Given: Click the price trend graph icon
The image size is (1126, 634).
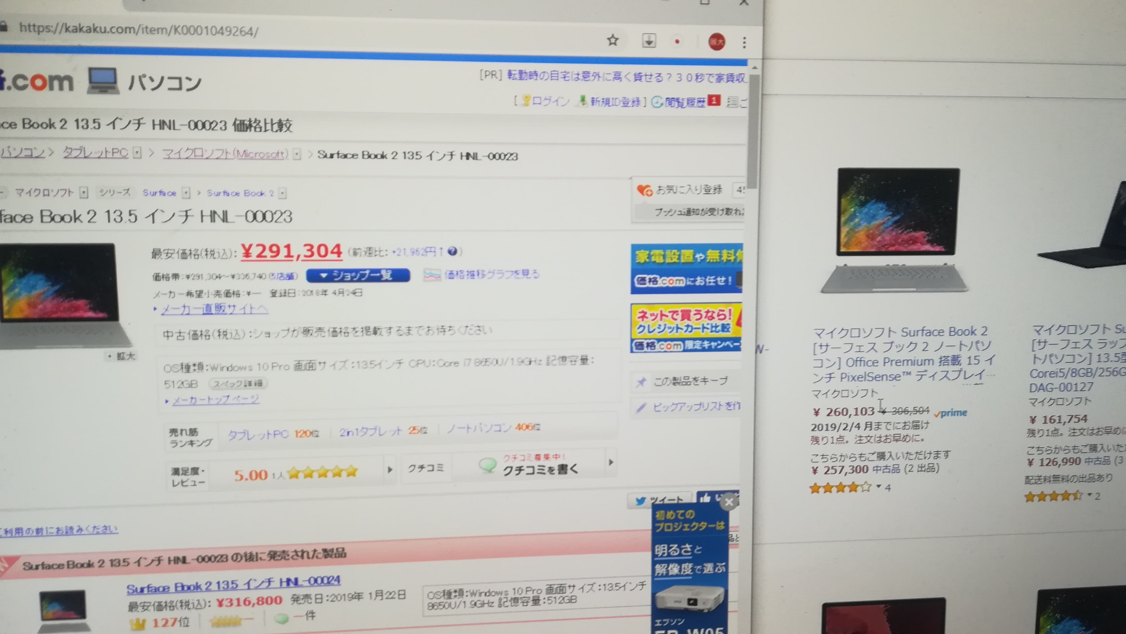Looking at the screenshot, I should pos(432,275).
